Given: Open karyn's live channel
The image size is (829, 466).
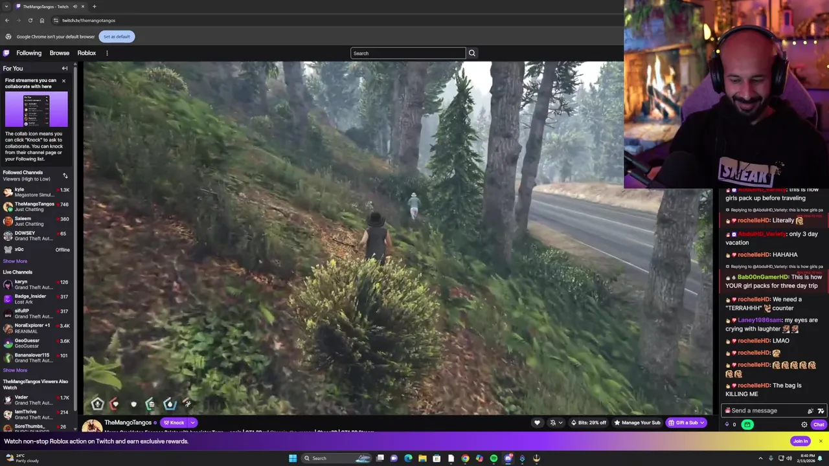Looking at the screenshot, I should point(36,284).
